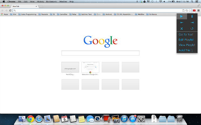Open the CS 241 Assembler bookmarks folder
Image resolution: width=201 pixels, height=125 pixels.
click(123, 14)
